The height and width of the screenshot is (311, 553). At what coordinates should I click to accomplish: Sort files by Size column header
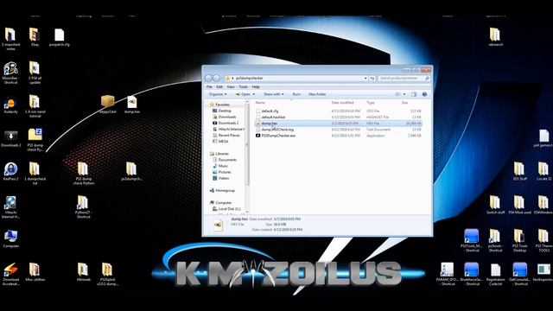tap(404, 103)
